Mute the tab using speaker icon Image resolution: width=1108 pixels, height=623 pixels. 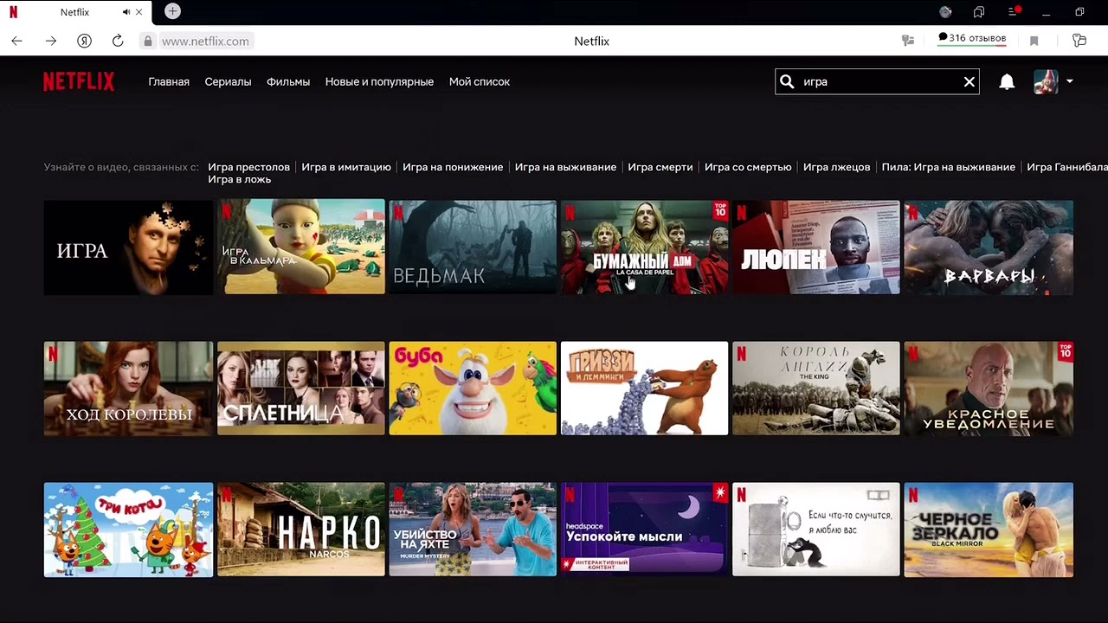(x=126, y=12)
